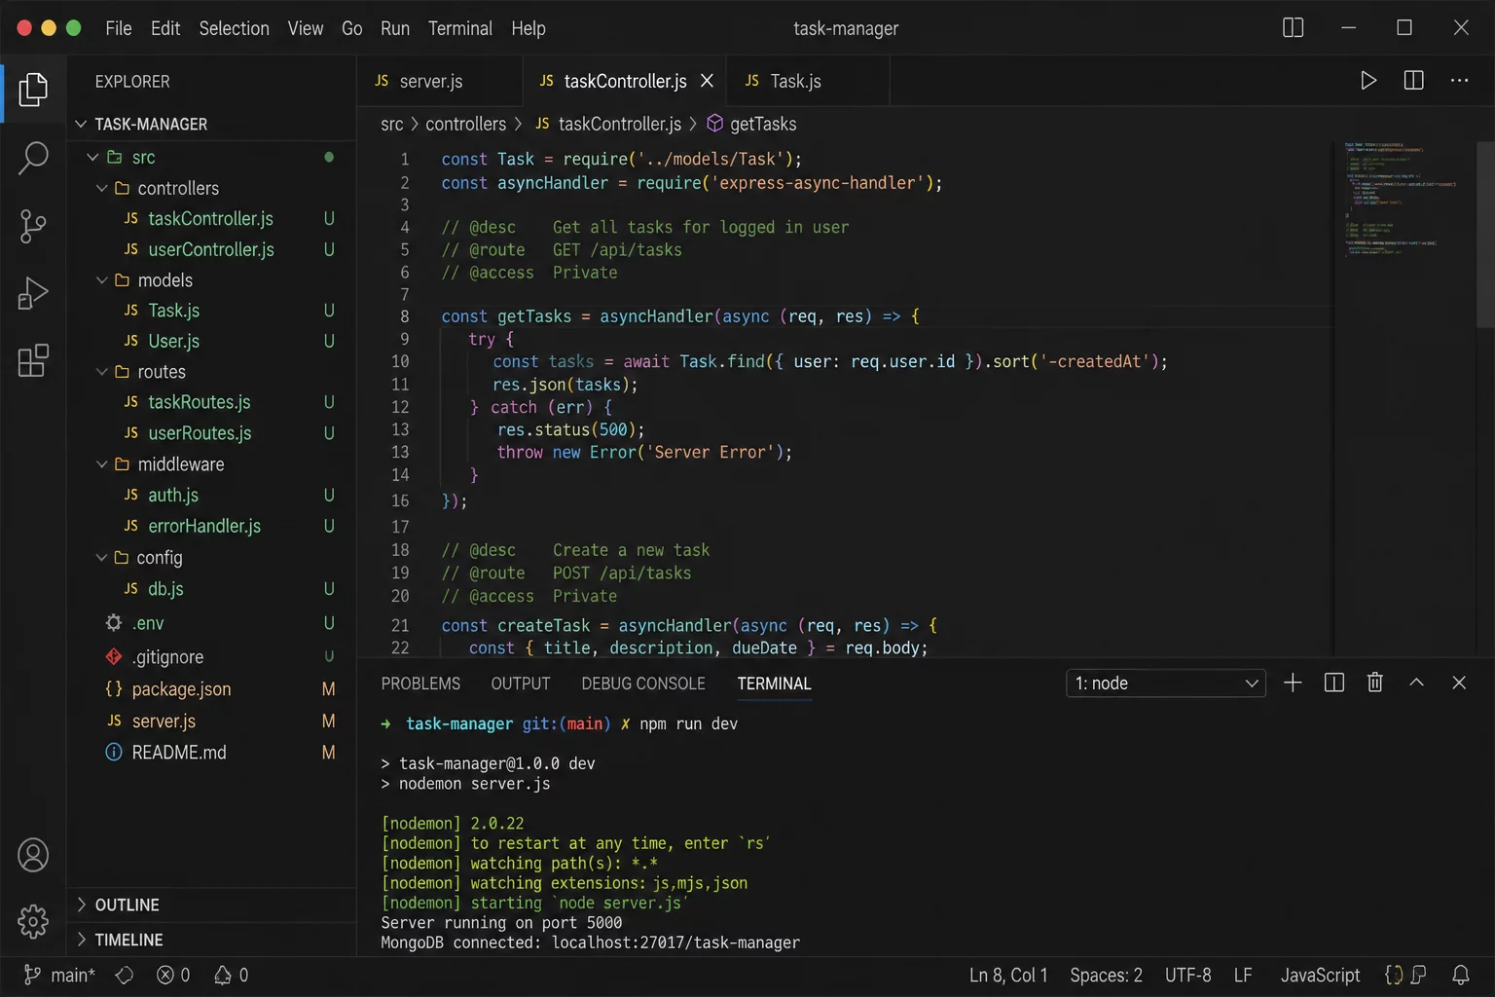Open the Run and Debug view
This screenshot has width=1495, height=997.
33,293
